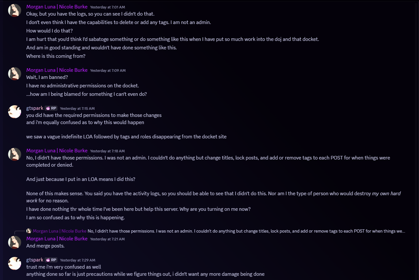Jump to the original message via reply preview text

click(x=246, y=231)
